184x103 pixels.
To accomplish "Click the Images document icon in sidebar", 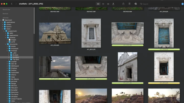I will 10,40.
